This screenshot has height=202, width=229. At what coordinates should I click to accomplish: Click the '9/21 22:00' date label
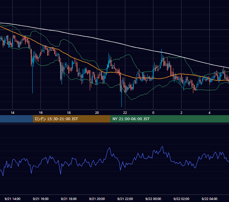tap(125, 199)
